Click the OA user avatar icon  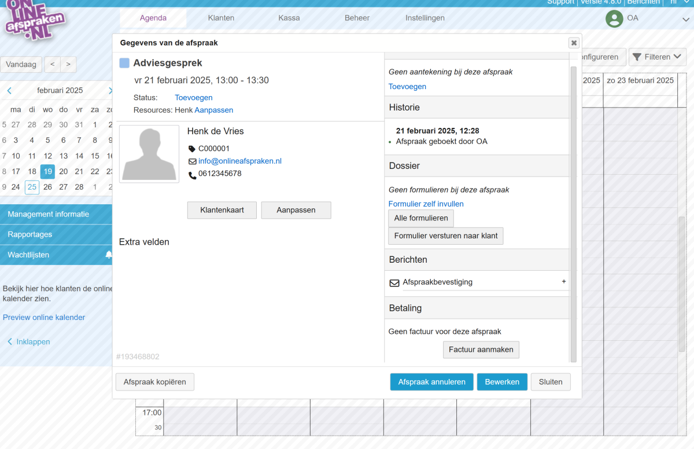point(614,19)
